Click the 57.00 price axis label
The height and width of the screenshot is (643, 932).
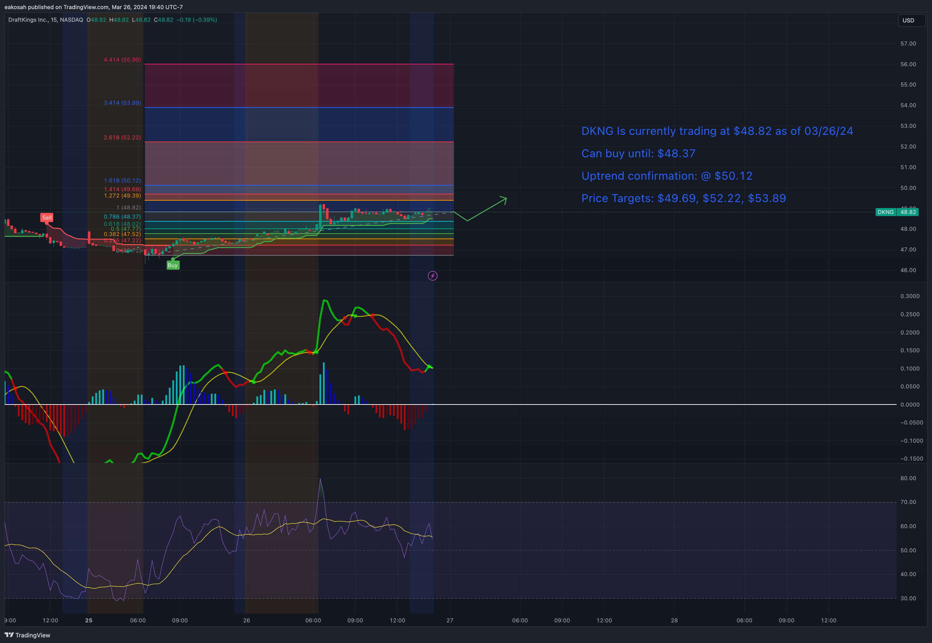(908, 43)
